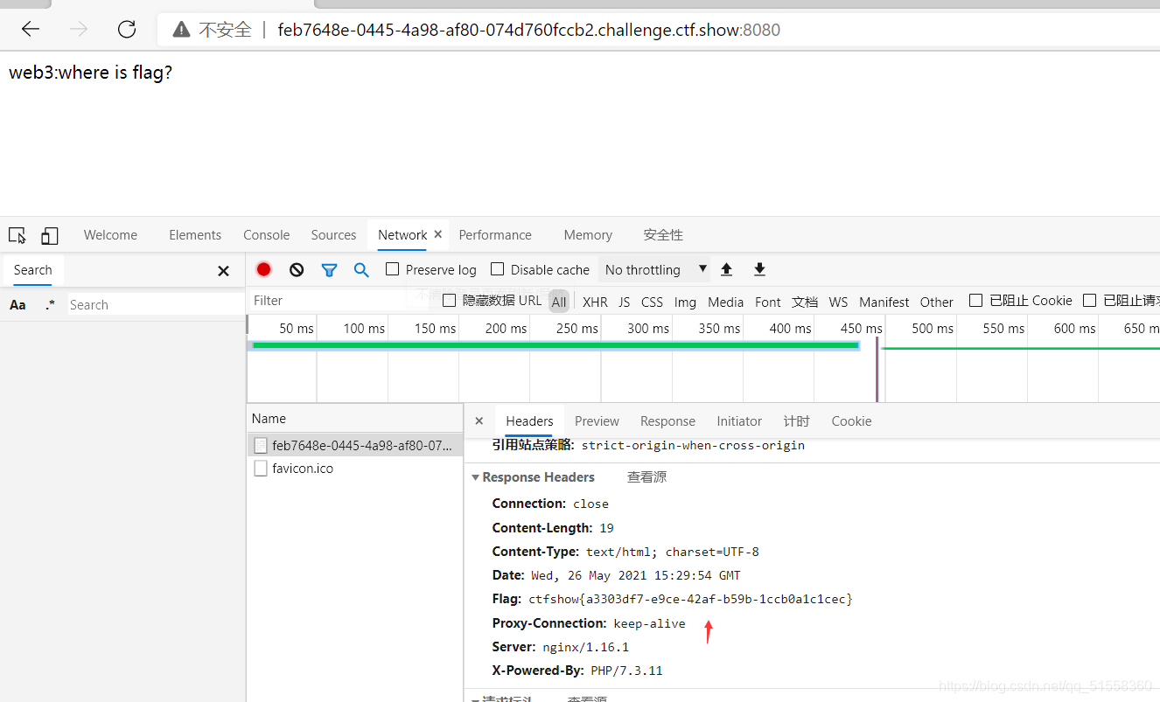Viewport: 1160px width, 702px height.
Task: Close the request details pane
Action: [479, 421]
